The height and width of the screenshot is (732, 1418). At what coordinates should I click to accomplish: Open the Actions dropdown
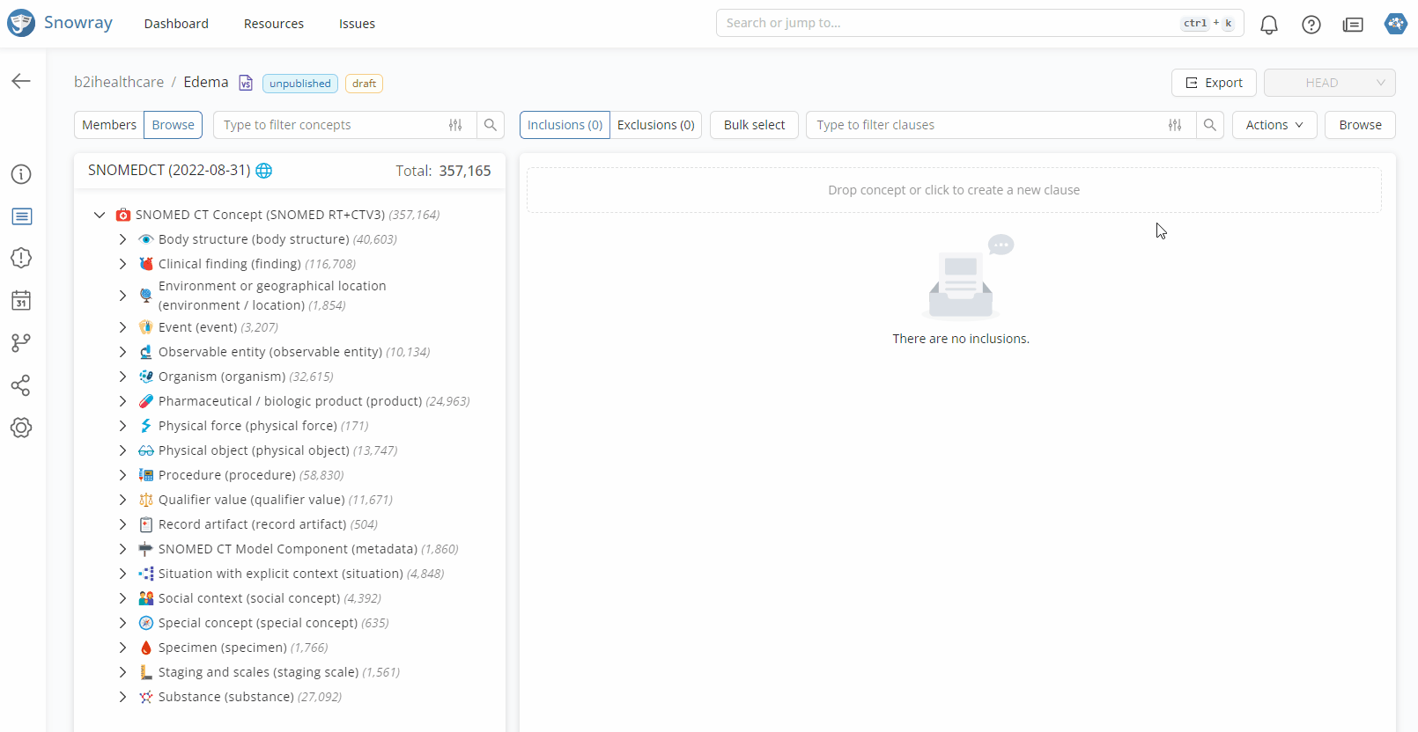tap(1274, 125)
